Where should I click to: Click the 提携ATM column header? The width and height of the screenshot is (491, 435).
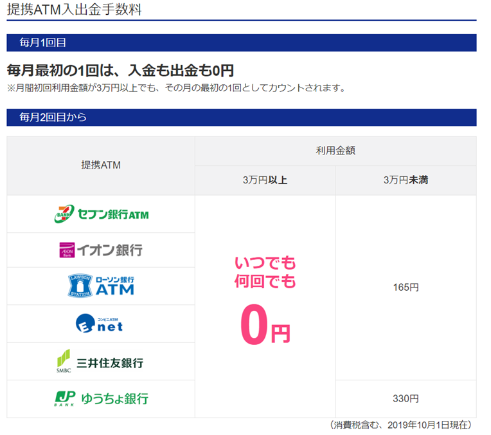tap(101, 165)
